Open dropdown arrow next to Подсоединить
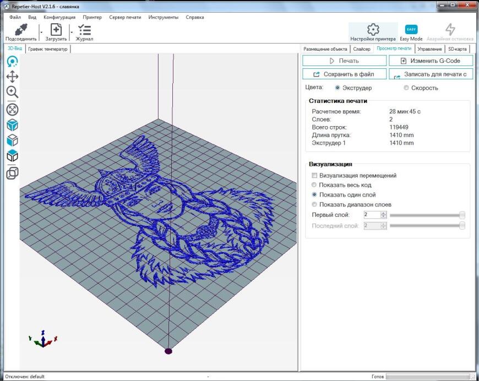Image resolution: width=479 pixels, height=381 pixels. pos(41,32)
